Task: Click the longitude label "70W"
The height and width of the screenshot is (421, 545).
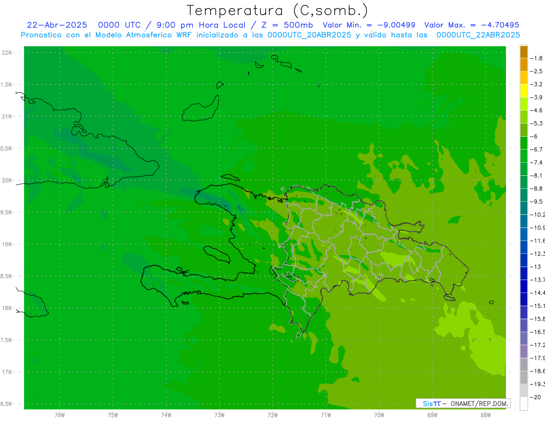Action: (379, 415)
